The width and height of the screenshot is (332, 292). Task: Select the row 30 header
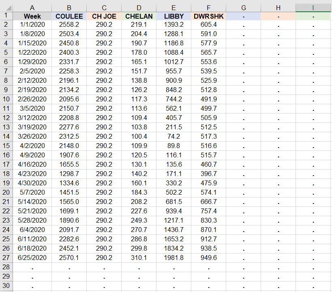click(6, 286)
